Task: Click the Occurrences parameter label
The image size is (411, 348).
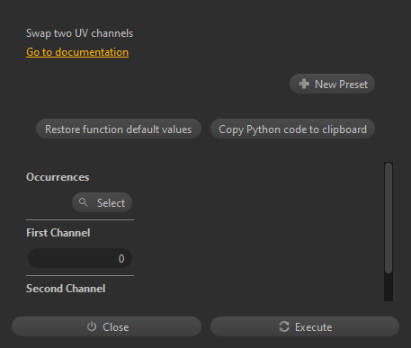Action: pos(58,177)
